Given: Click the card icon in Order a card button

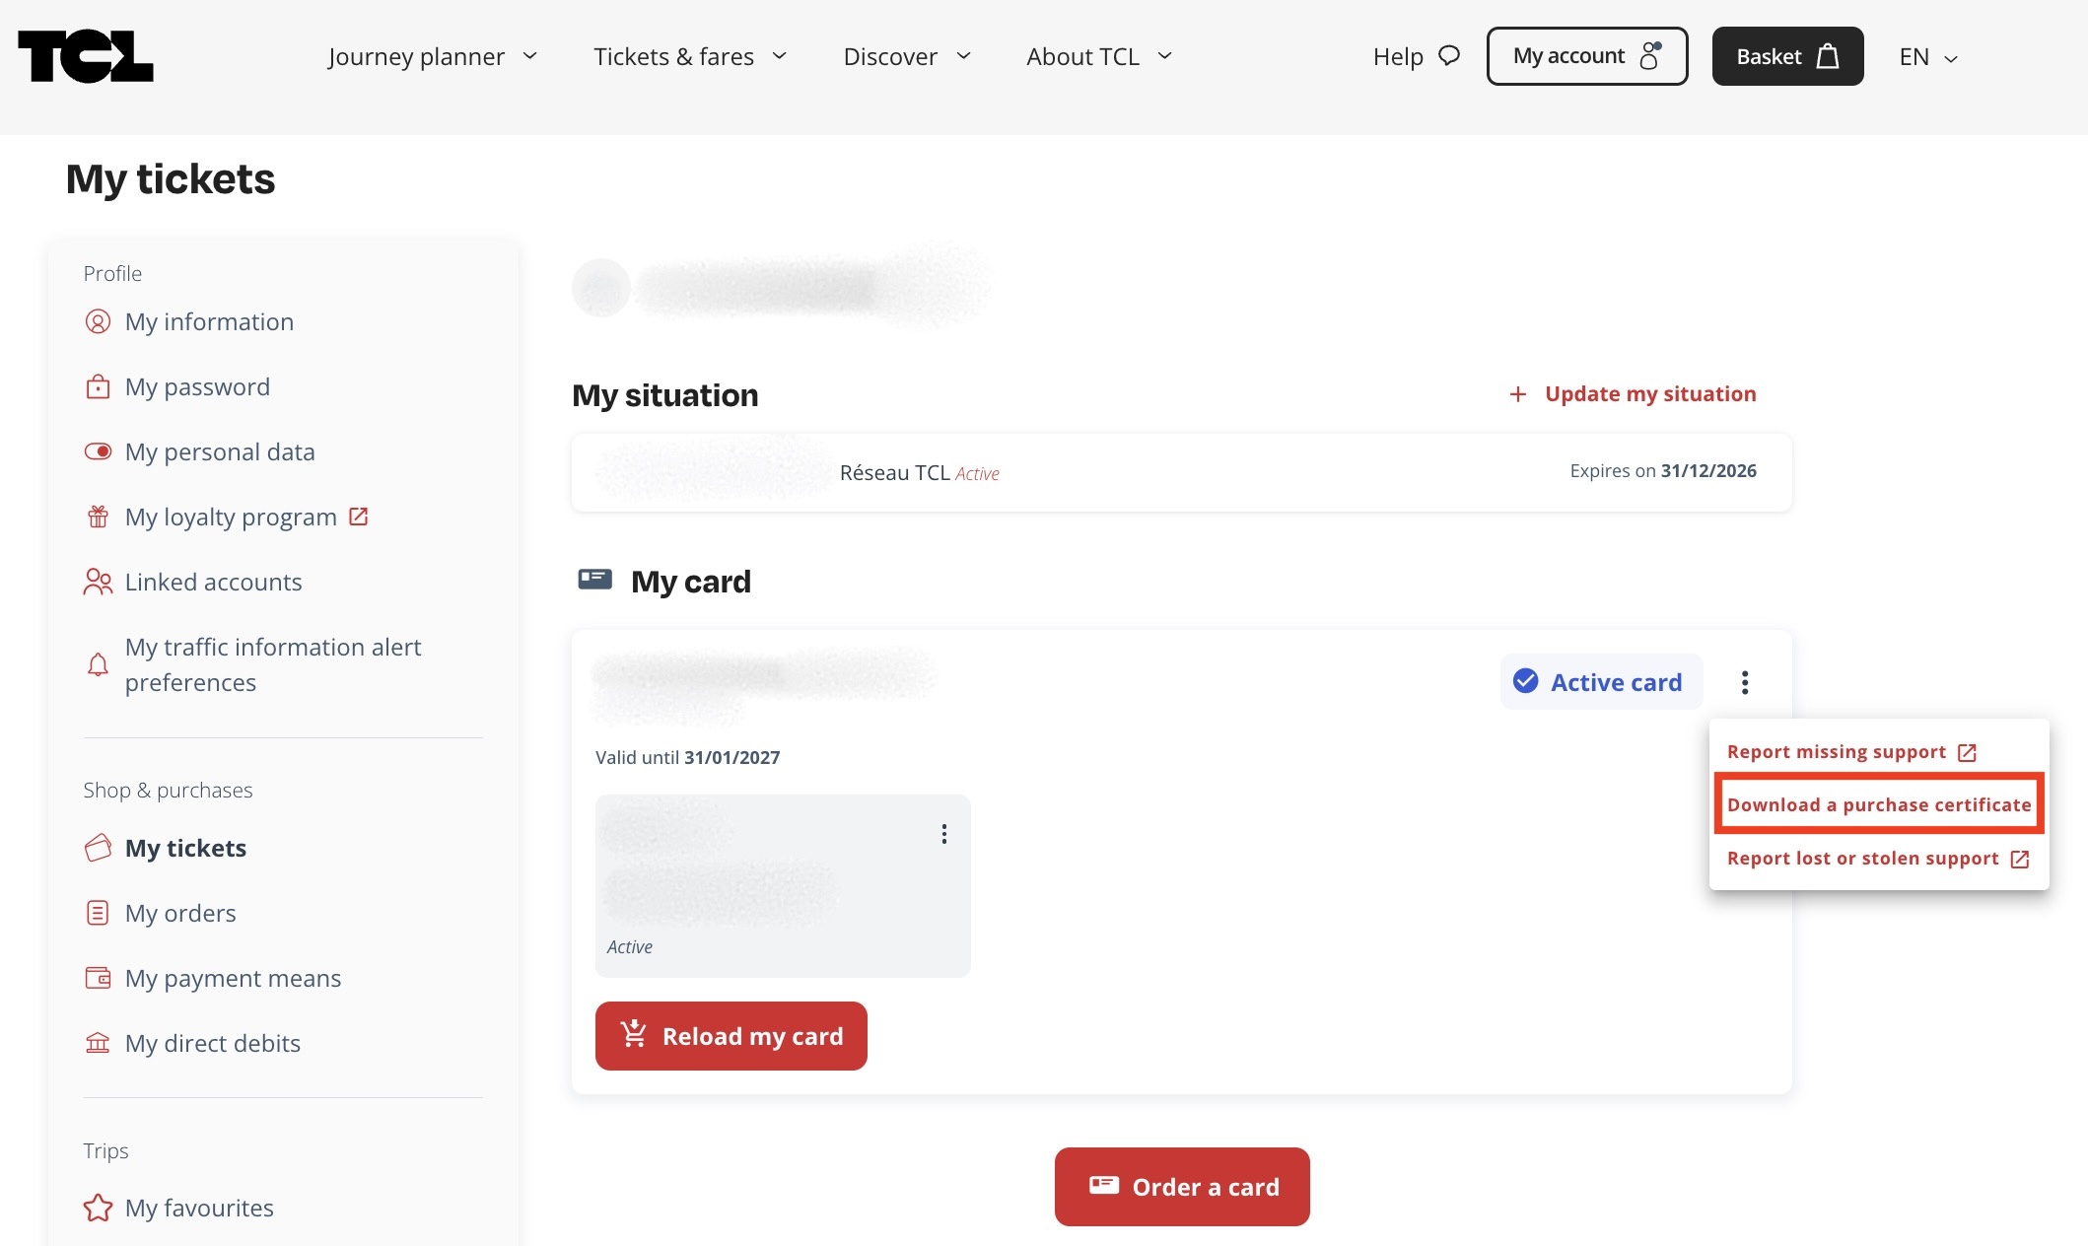Looking at the screenshot, I should [1104, 1186].
